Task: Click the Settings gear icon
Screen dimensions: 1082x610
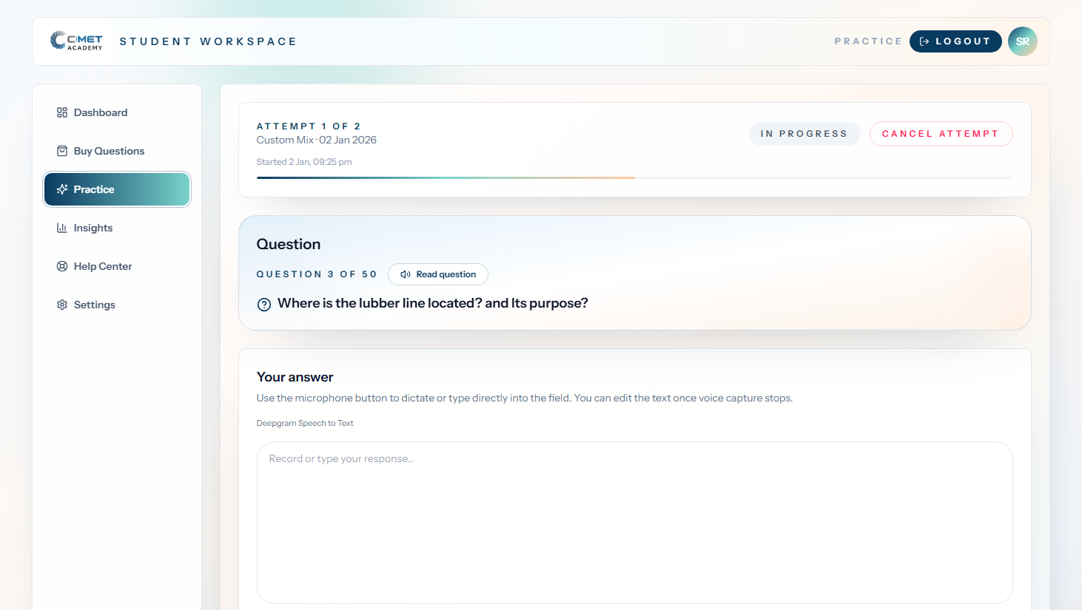Action: (62, 305)
